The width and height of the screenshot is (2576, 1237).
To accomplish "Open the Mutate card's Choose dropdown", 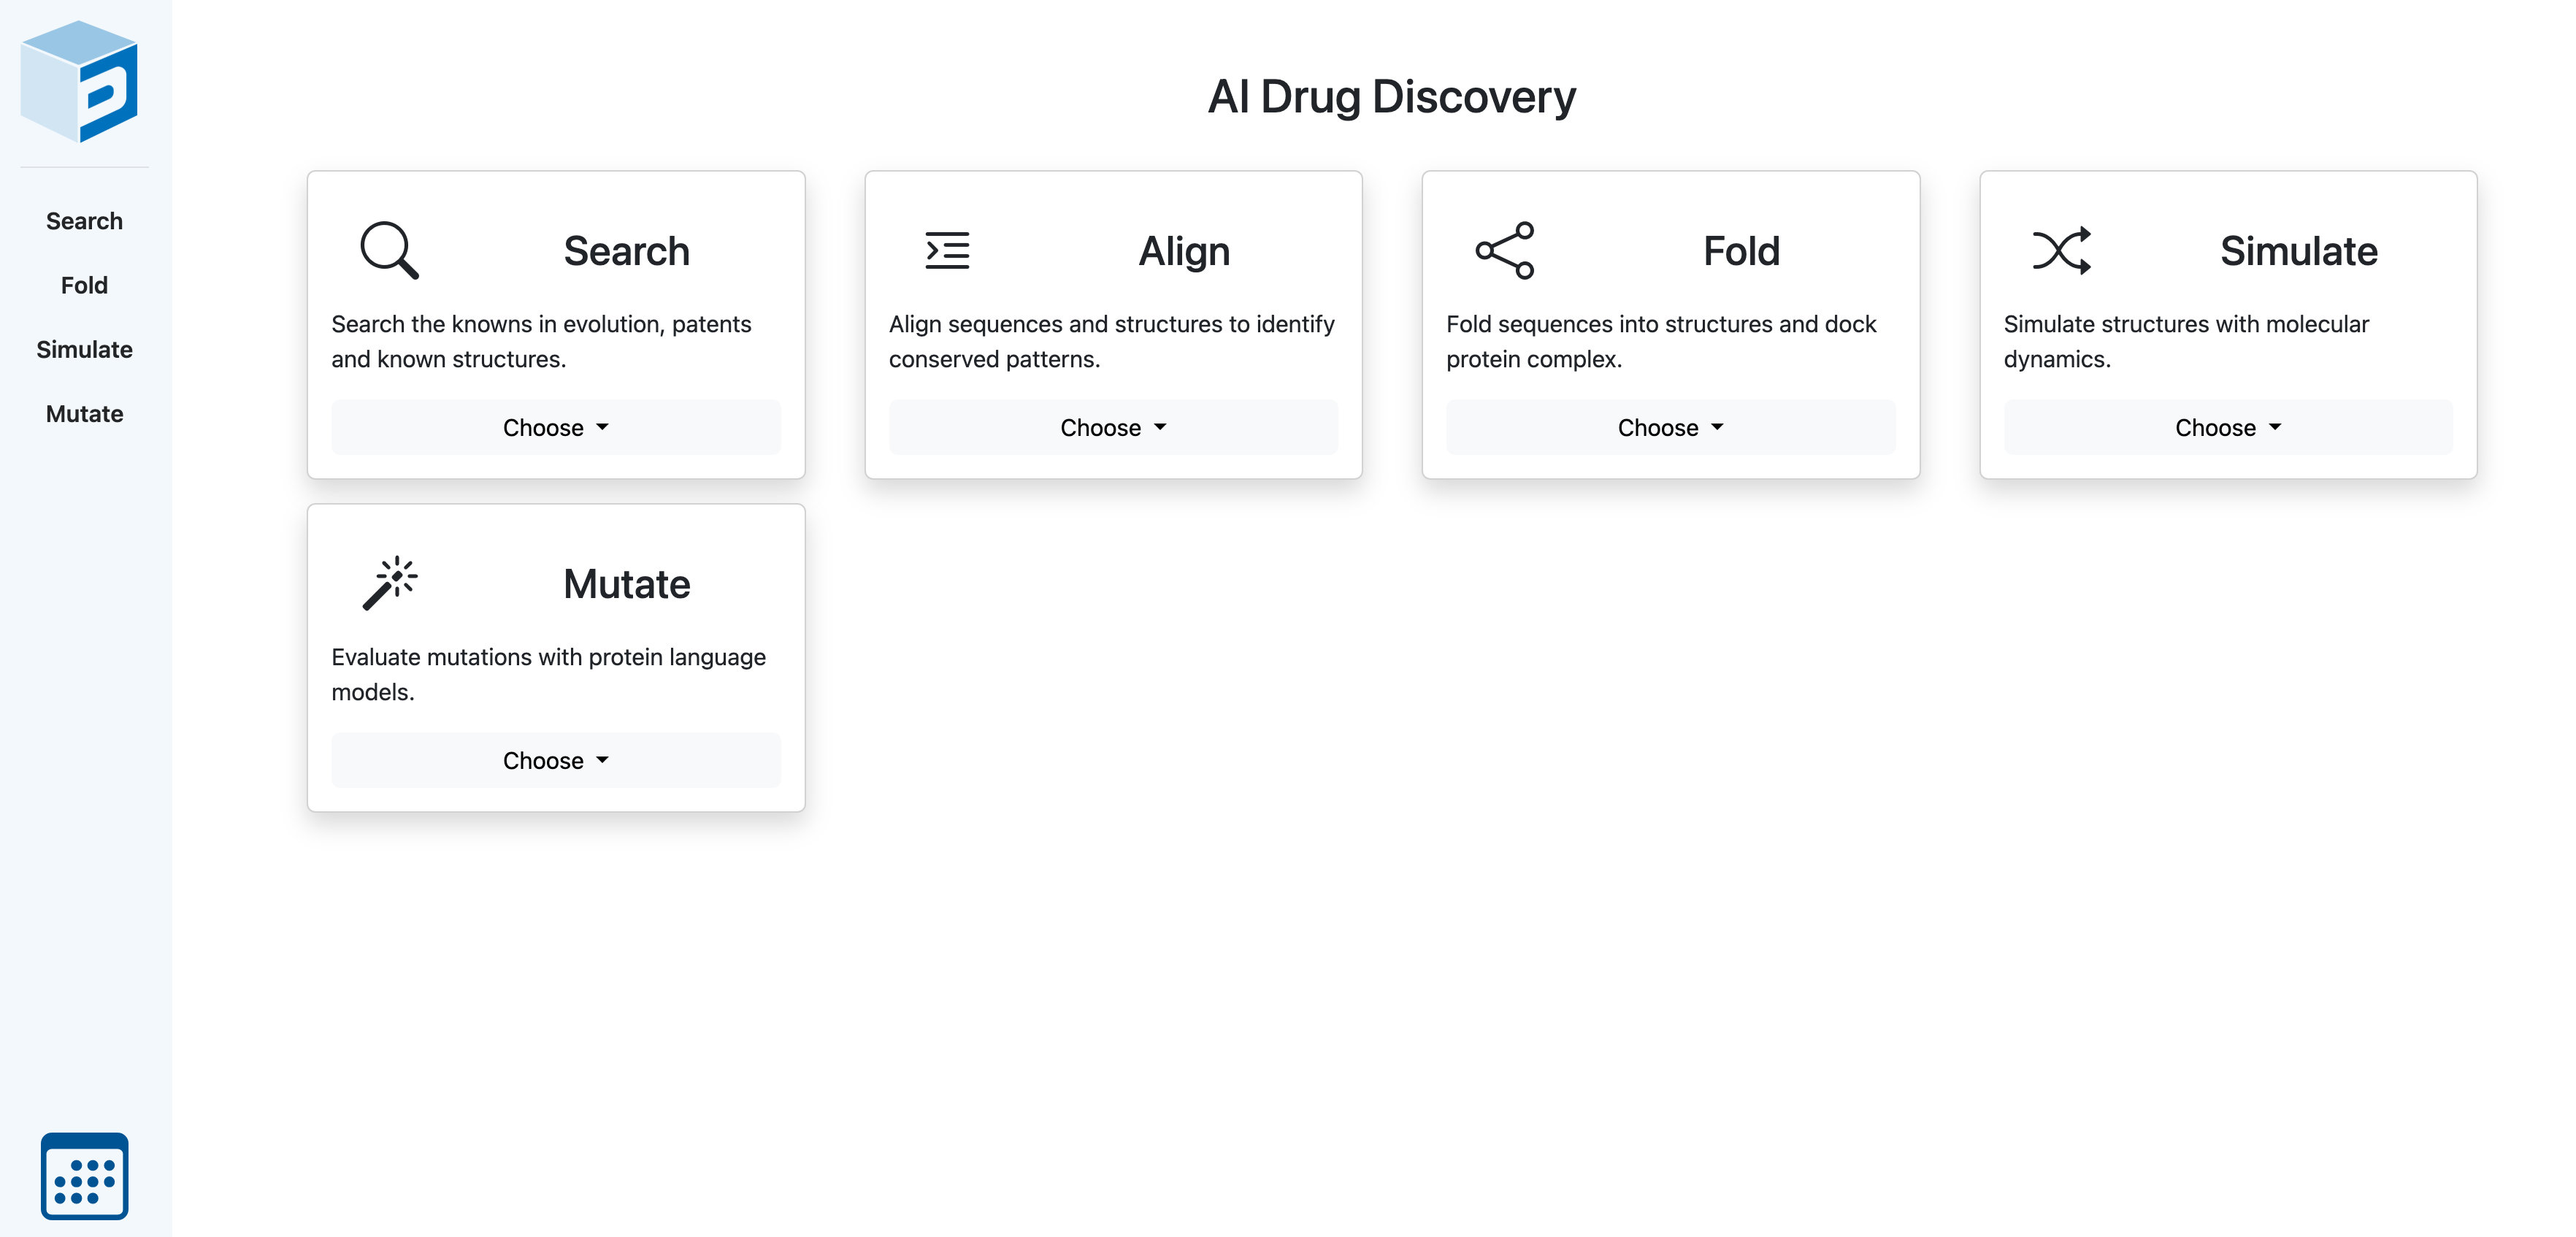I will tap(556, 760).
